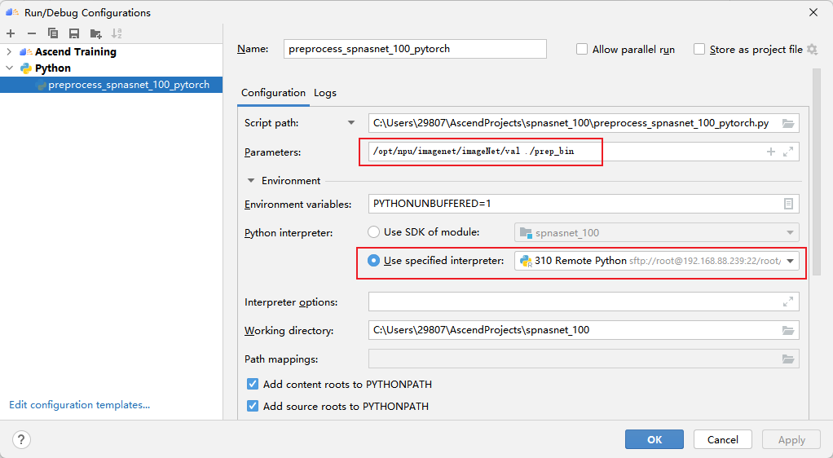833x458 pixels.
Task: Expand the Parameters field editor
Action: pos(788,152)
